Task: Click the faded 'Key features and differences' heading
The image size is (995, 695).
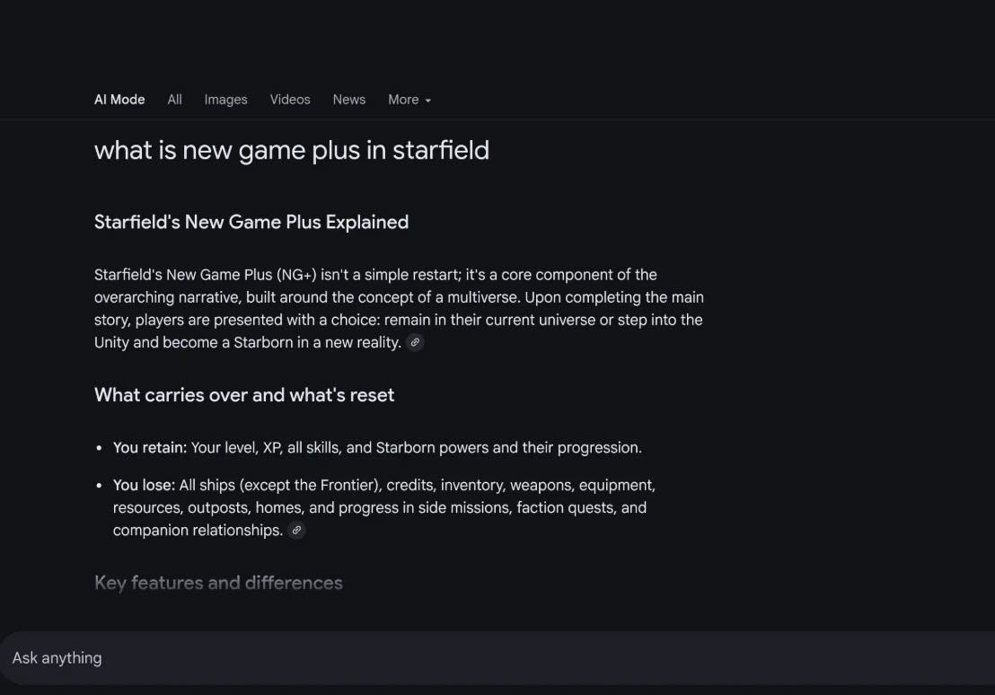Action: (x=218, y=583)
